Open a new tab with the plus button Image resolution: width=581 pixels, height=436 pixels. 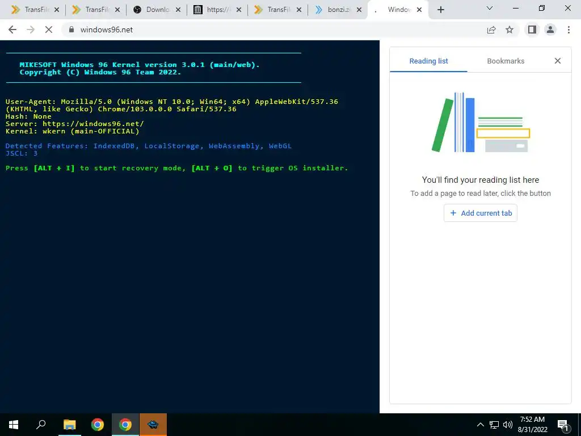click(440, 10)
